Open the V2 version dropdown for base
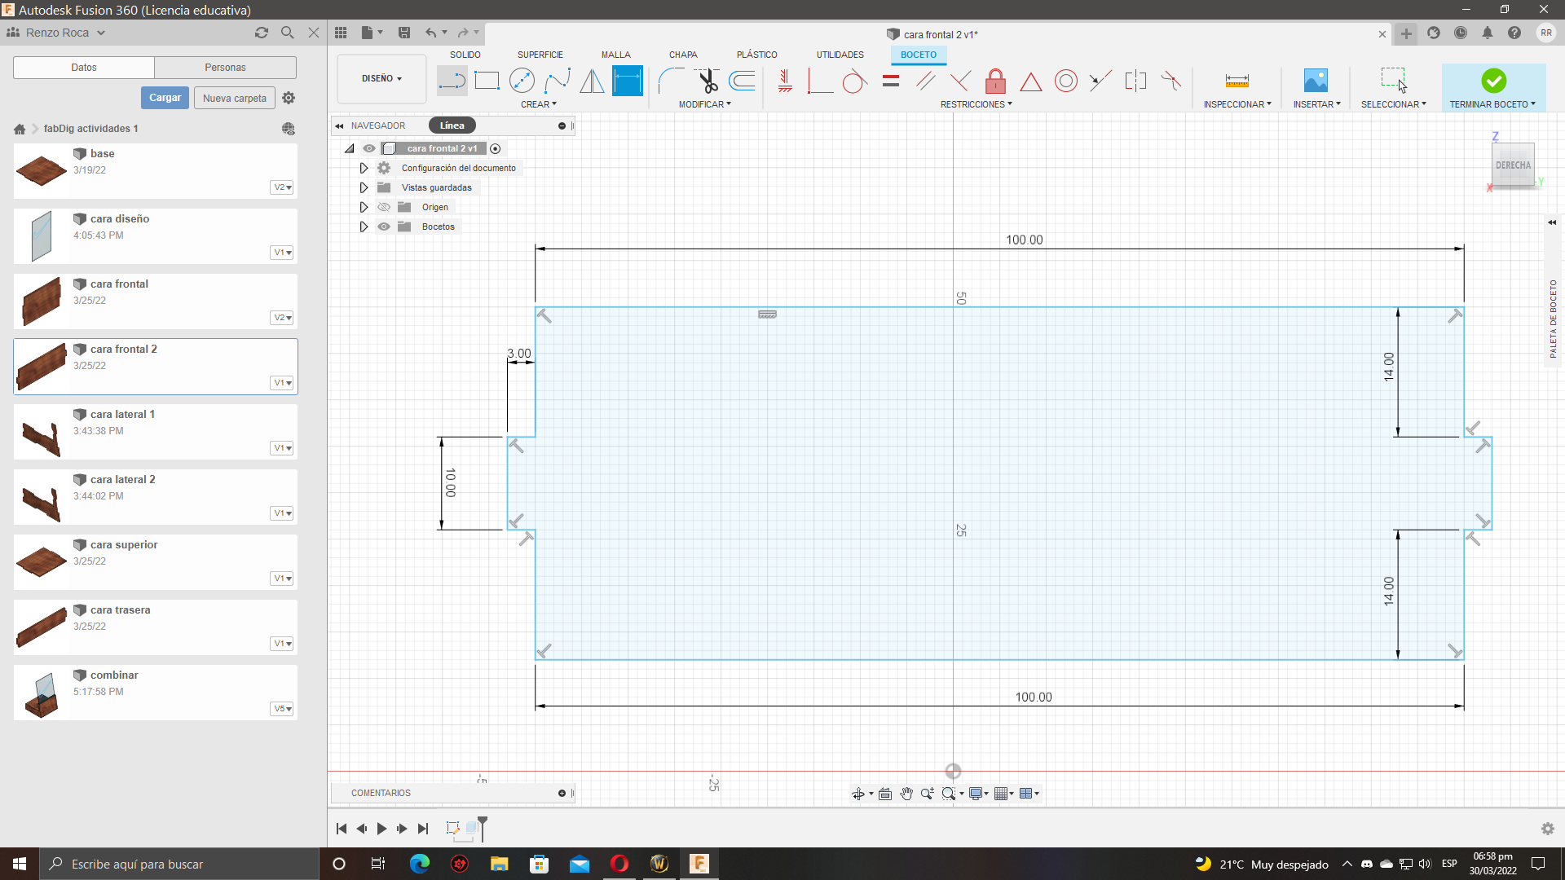The width and height of the screenshot is (1565, 880). coord(282,187)
